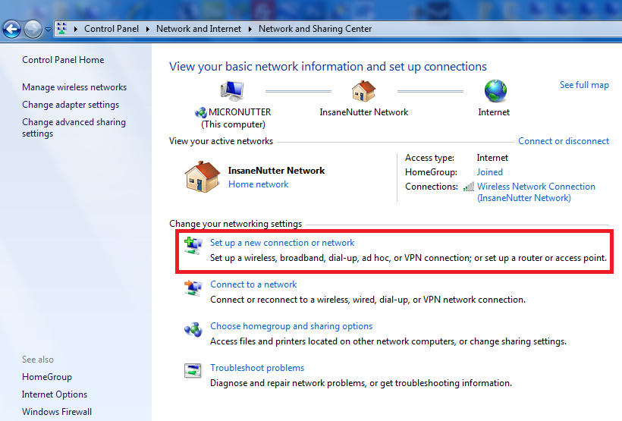
Task: Expand arrow before Control Panel breadcrumb
Action: (75, 29)
